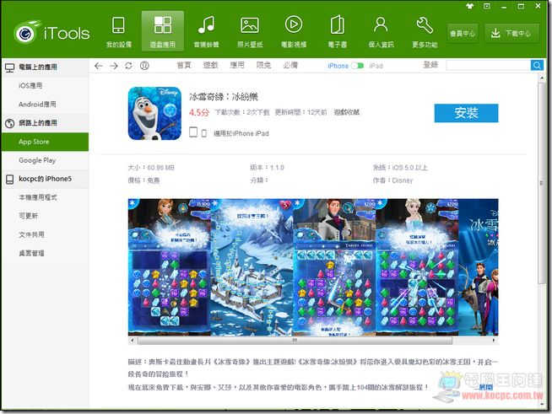Click the search magnifier button
This screenshot has width=552, height=414.
tap(537, 66)
